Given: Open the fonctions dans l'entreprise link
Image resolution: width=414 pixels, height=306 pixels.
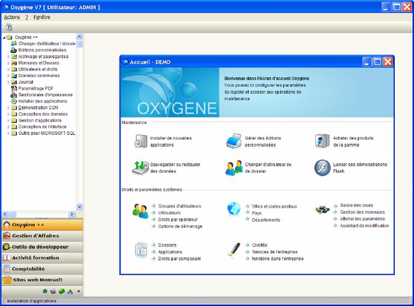Looking at the screenshot, I should [277, 258].
